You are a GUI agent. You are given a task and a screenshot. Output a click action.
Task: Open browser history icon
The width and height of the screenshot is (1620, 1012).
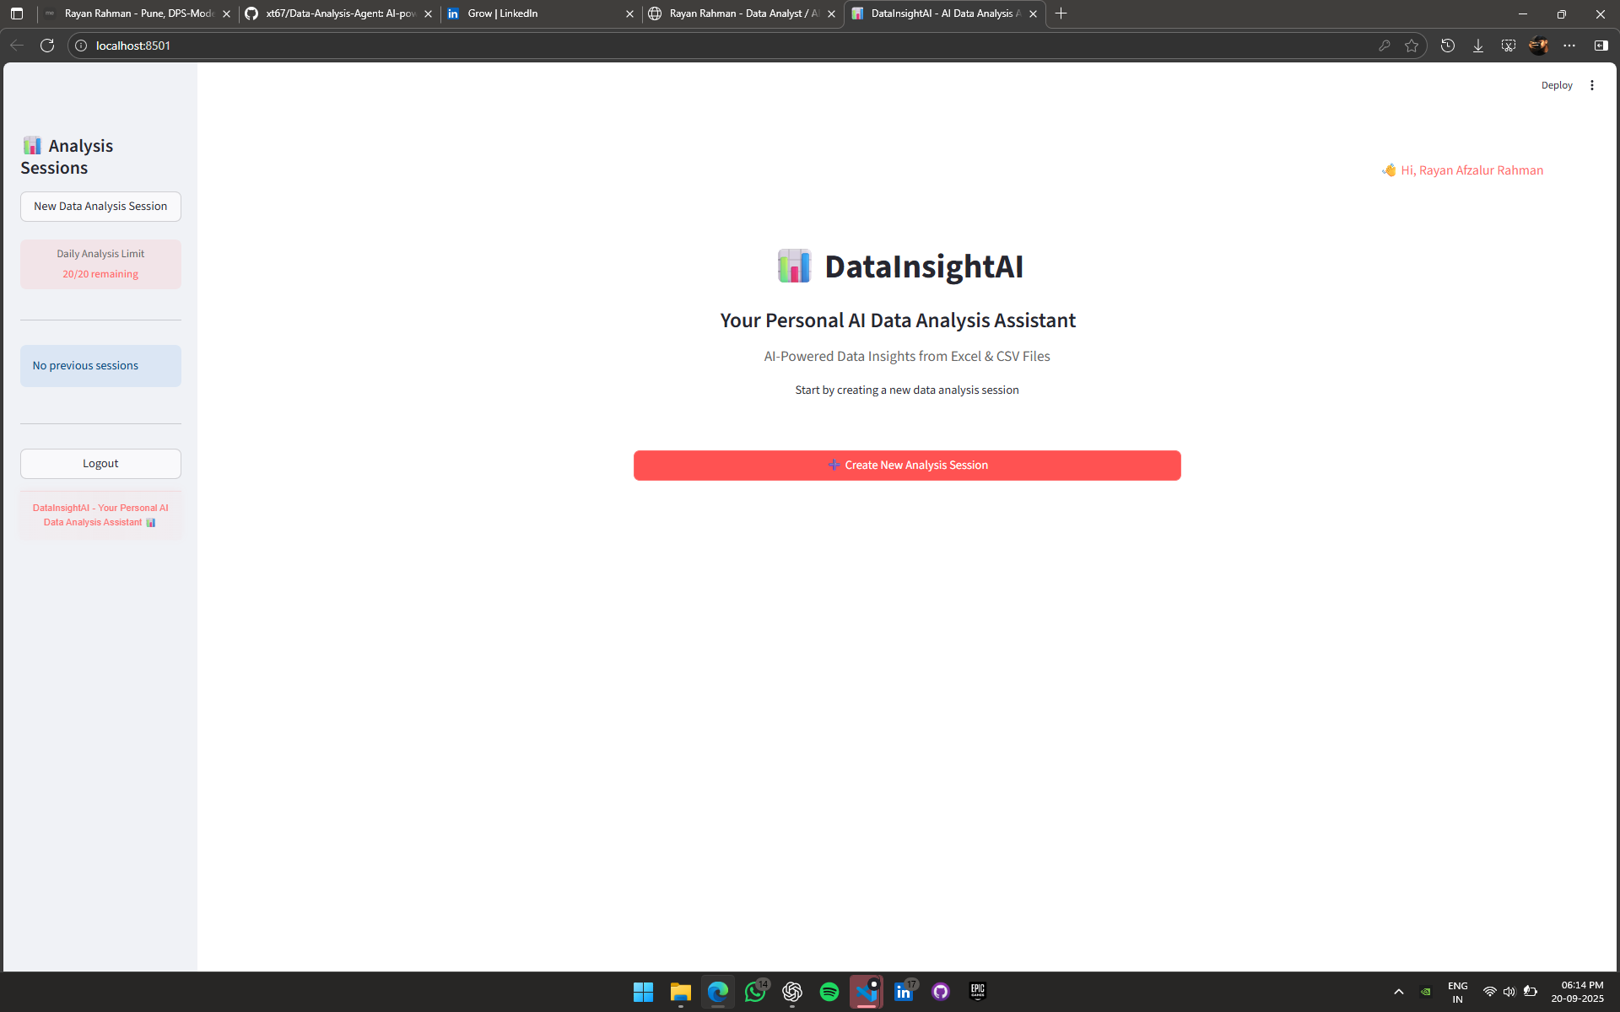click(x=1448, y=46)
